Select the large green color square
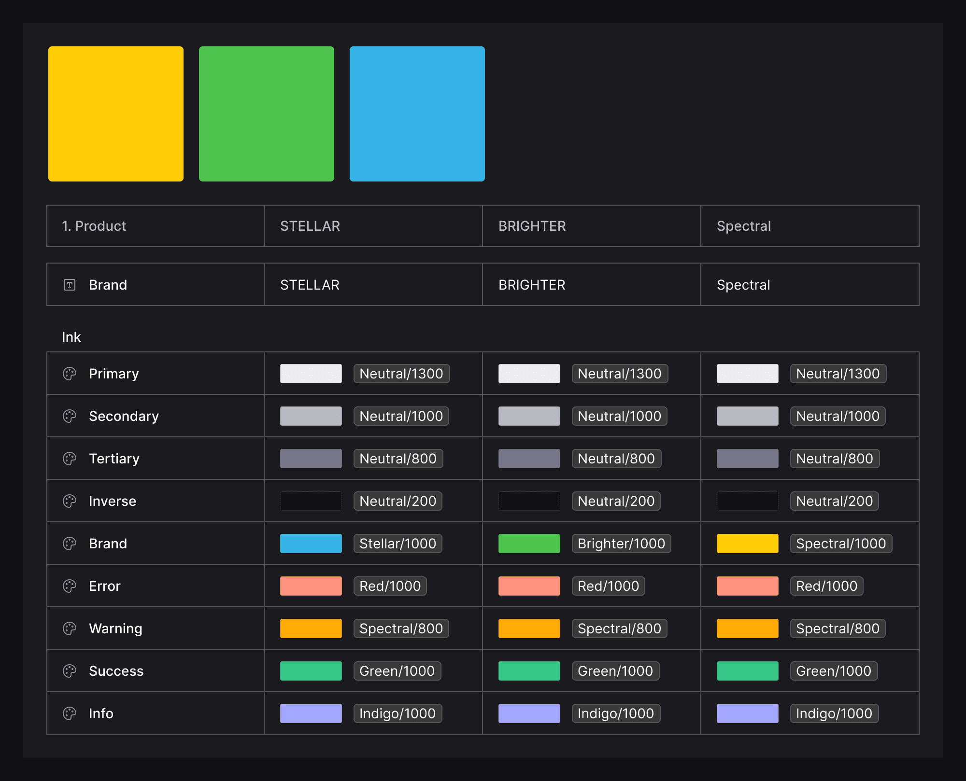This screenshot has height=781, width=966. tap(267, 114)
